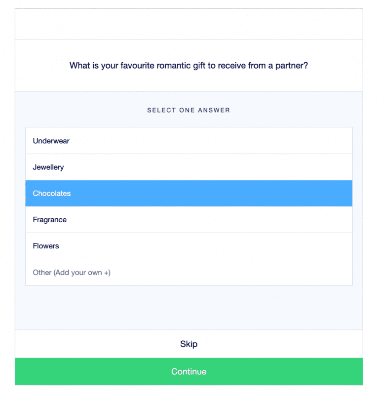Pick the last preset answer, Flowers
Viewport: 379px width, 396px height.
(x=189, y=246)
